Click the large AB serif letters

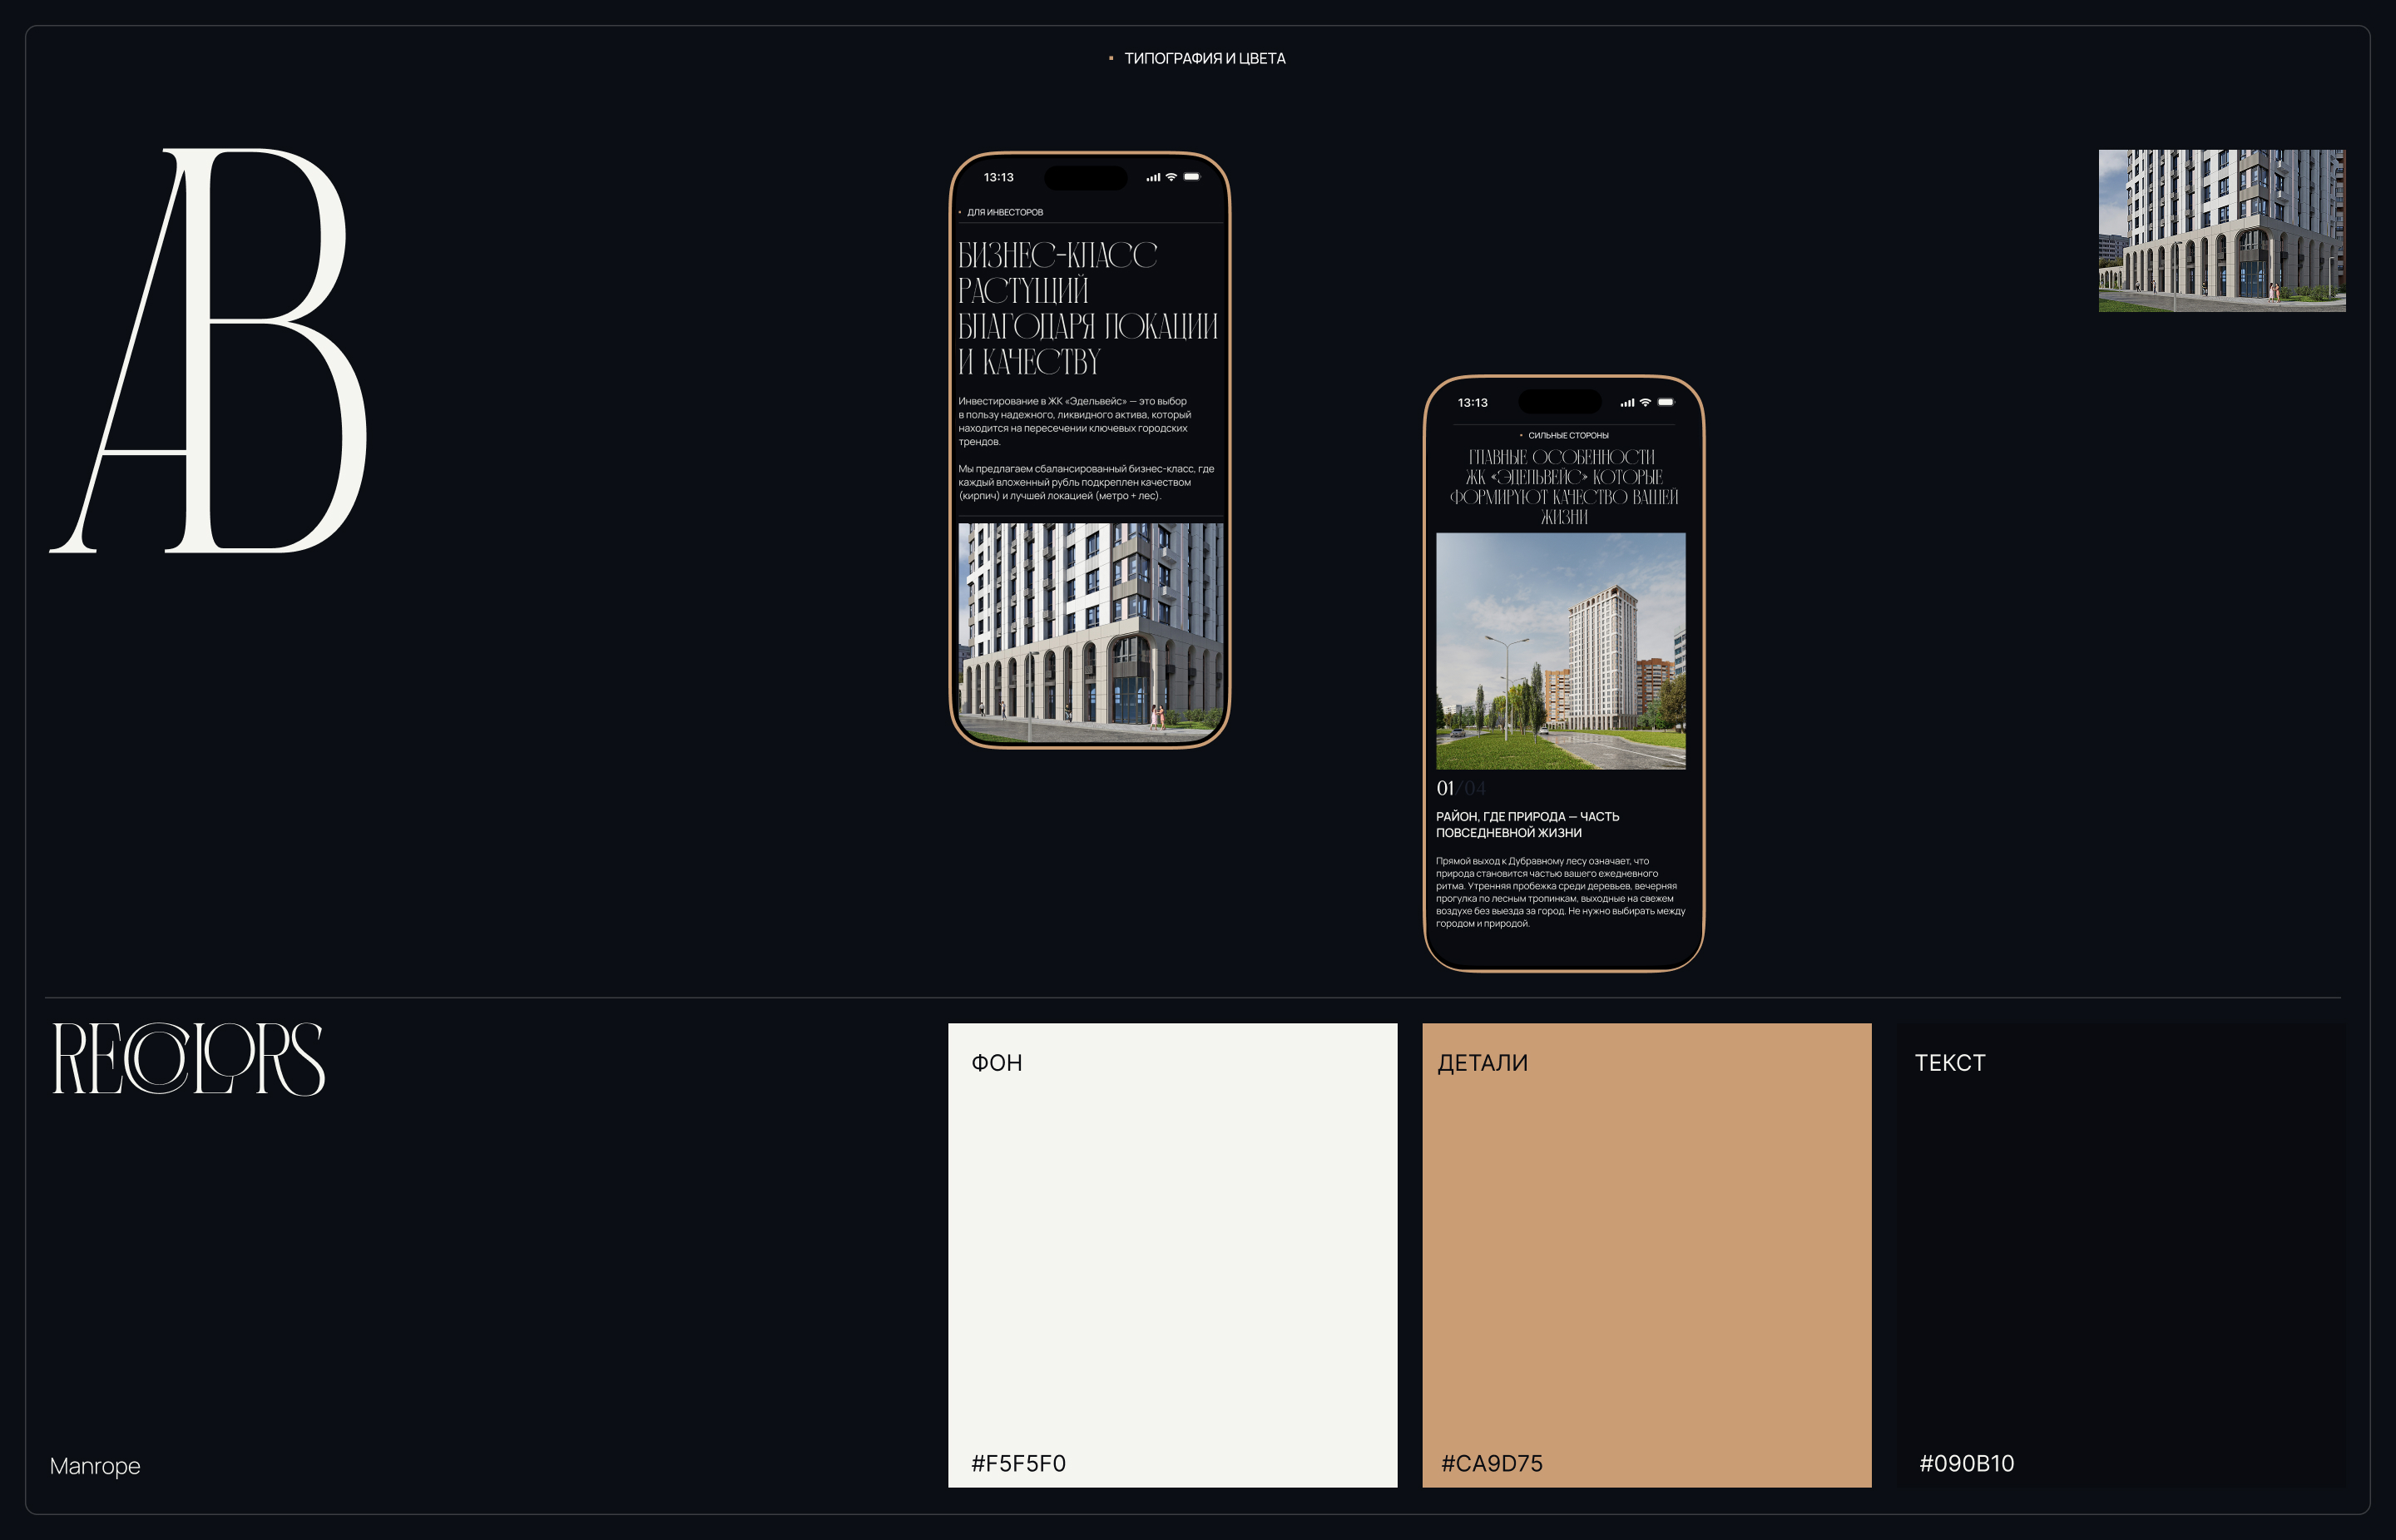[x=210, y=350]
